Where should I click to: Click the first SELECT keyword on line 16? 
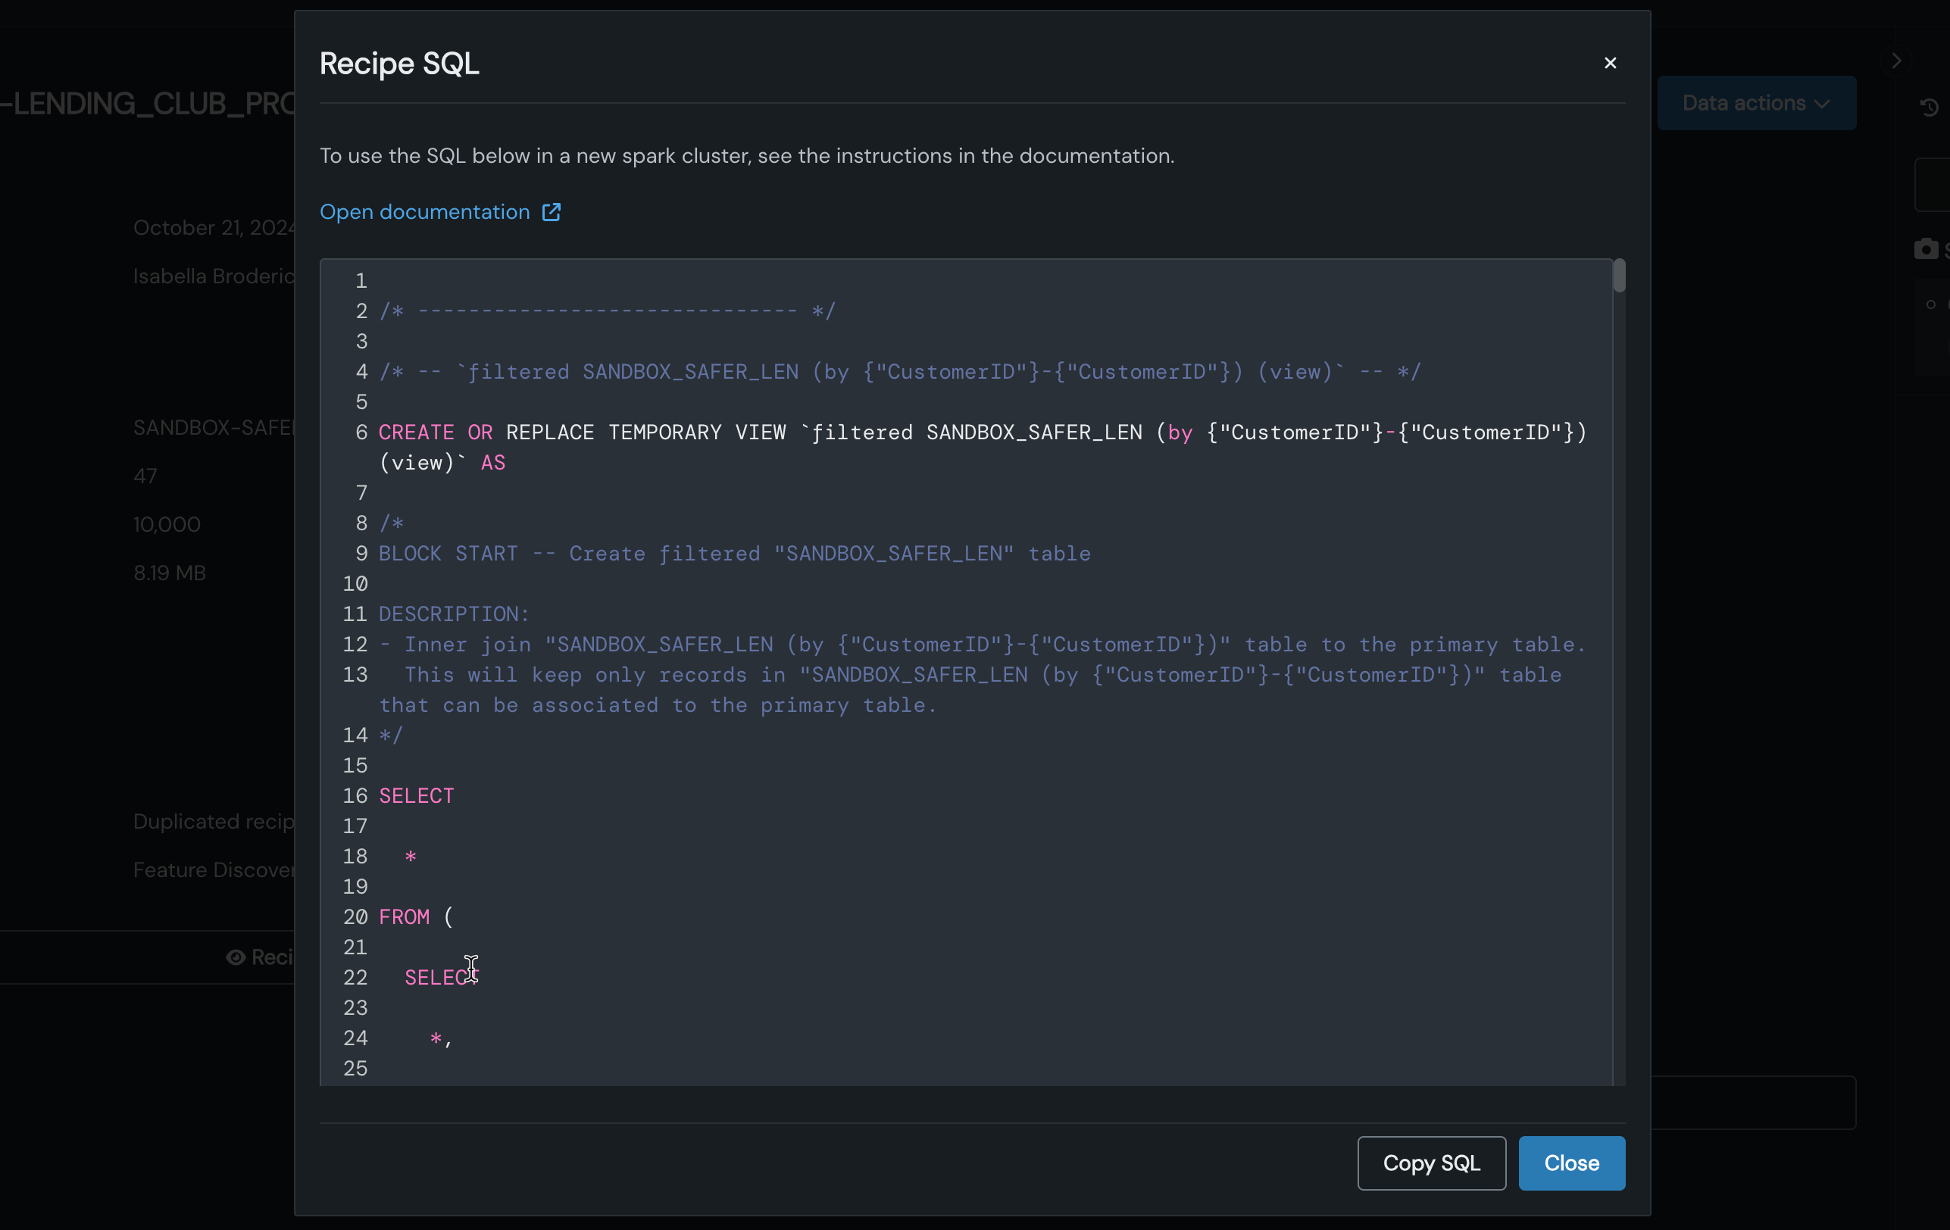416,796
